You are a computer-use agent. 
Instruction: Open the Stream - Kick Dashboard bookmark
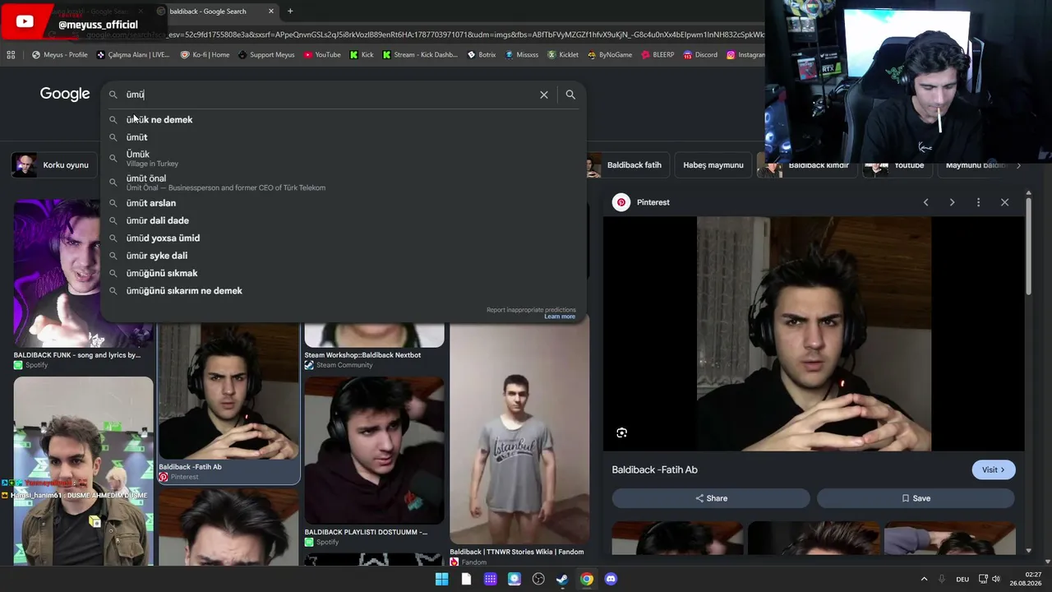click(x=420, y=55)
